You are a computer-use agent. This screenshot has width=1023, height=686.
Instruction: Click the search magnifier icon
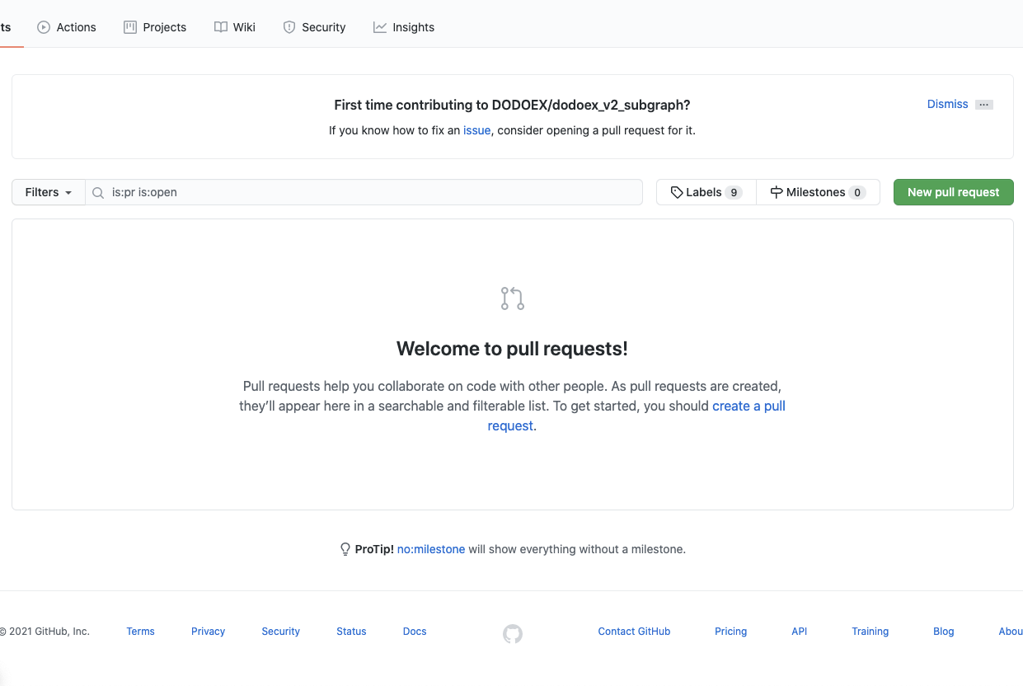pos(98,192)
